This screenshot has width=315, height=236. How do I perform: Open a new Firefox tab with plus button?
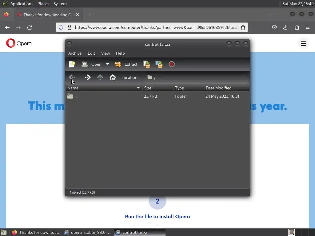(x=89, y=15)
